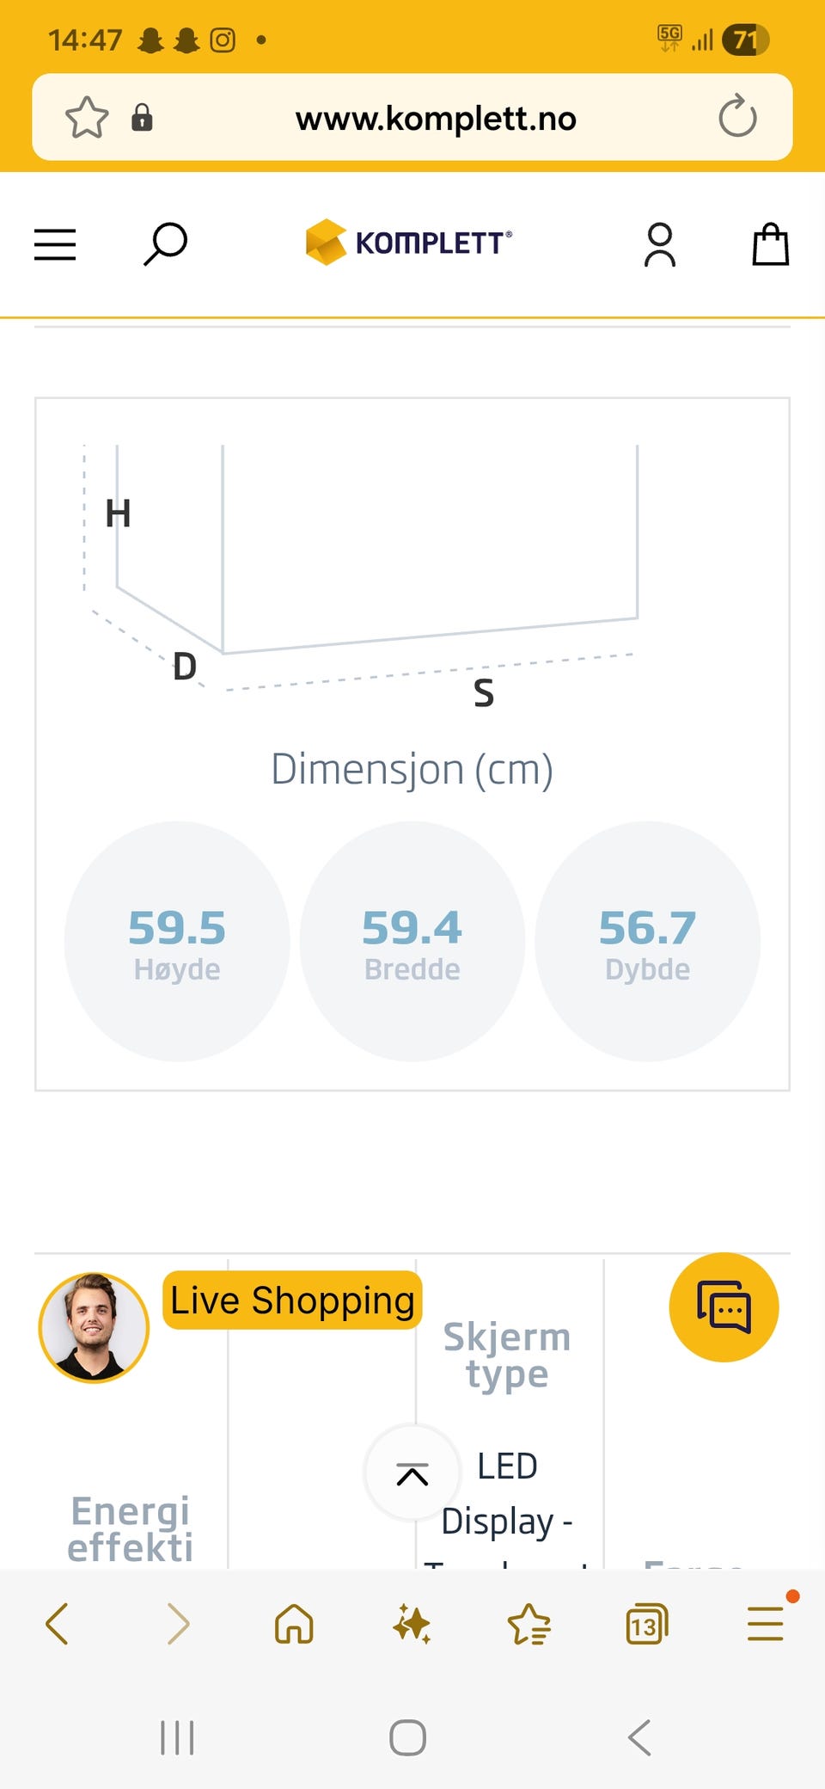Open the browser AI sparkle assistant
Viewport: 825px width, 1789px height.
pyautogui.click(x=412, y=1624)
